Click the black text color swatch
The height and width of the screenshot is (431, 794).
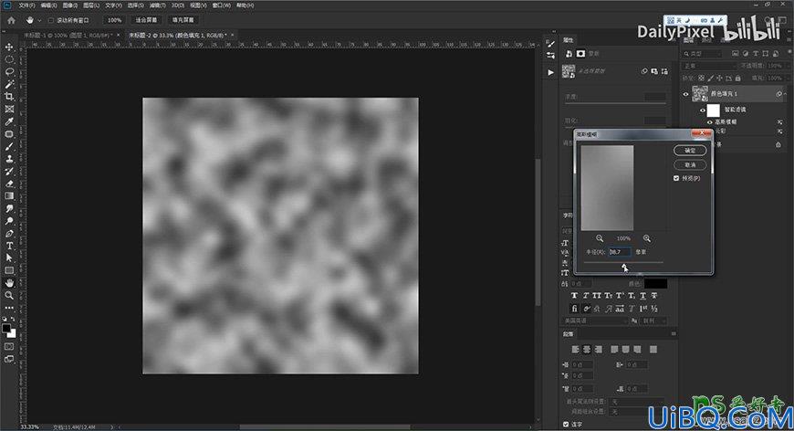656,284
